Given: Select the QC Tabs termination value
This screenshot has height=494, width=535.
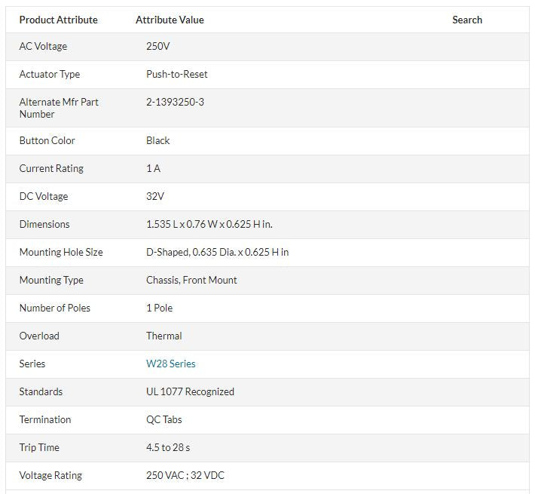Looking at the screenshot, I should [x=164, y=419].
